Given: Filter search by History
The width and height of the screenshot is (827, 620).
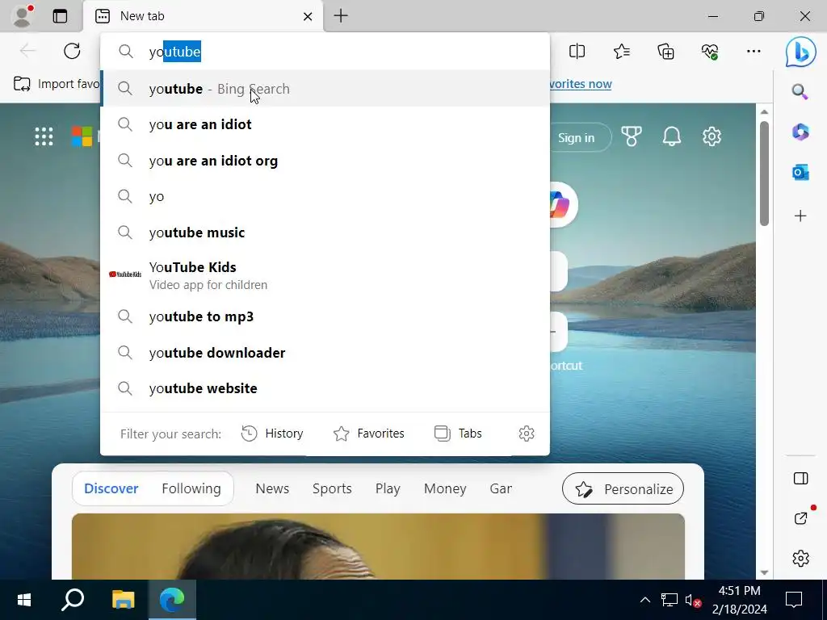Looking at the screenshot, I should [x=272, y=434].
